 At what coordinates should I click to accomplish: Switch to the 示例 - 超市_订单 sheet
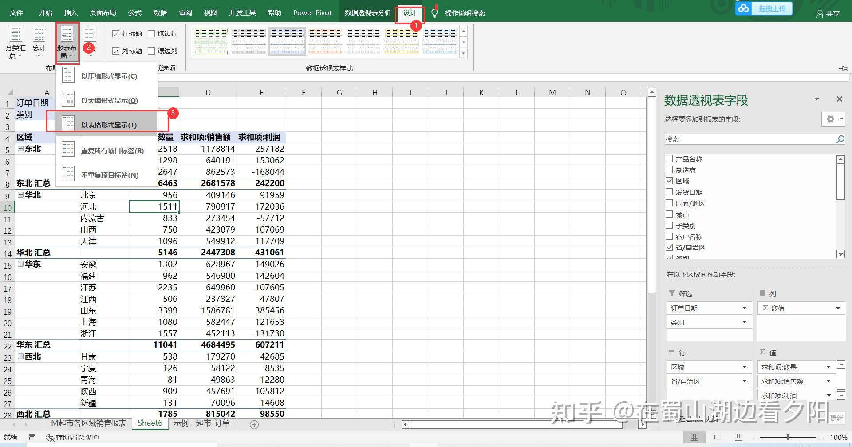201,423
